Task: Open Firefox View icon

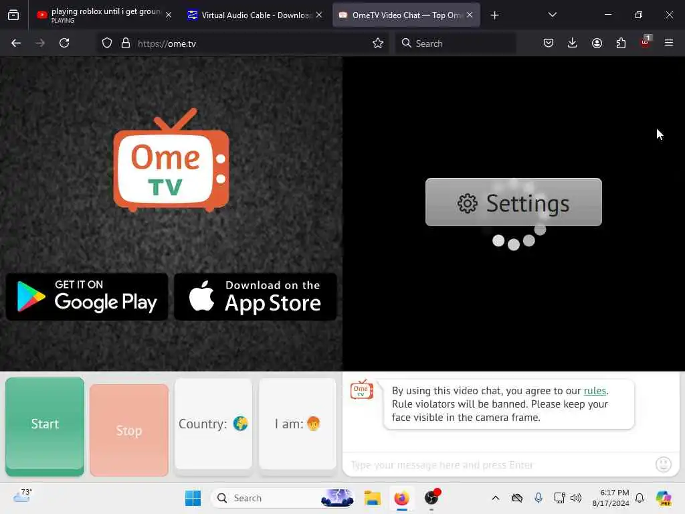Action: (x=13, y=15)
